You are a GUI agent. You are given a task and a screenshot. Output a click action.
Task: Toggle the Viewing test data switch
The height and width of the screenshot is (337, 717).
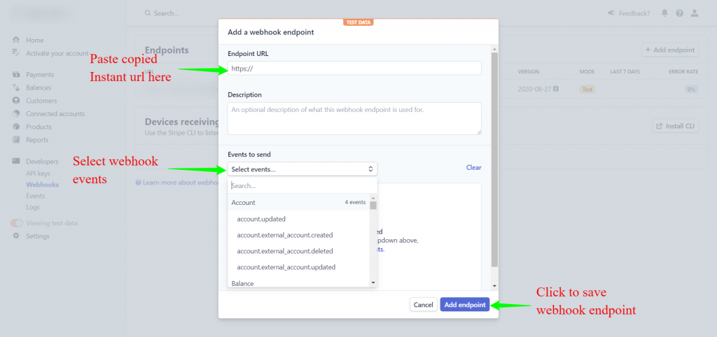pyautogui.click(x=17, y=223)
